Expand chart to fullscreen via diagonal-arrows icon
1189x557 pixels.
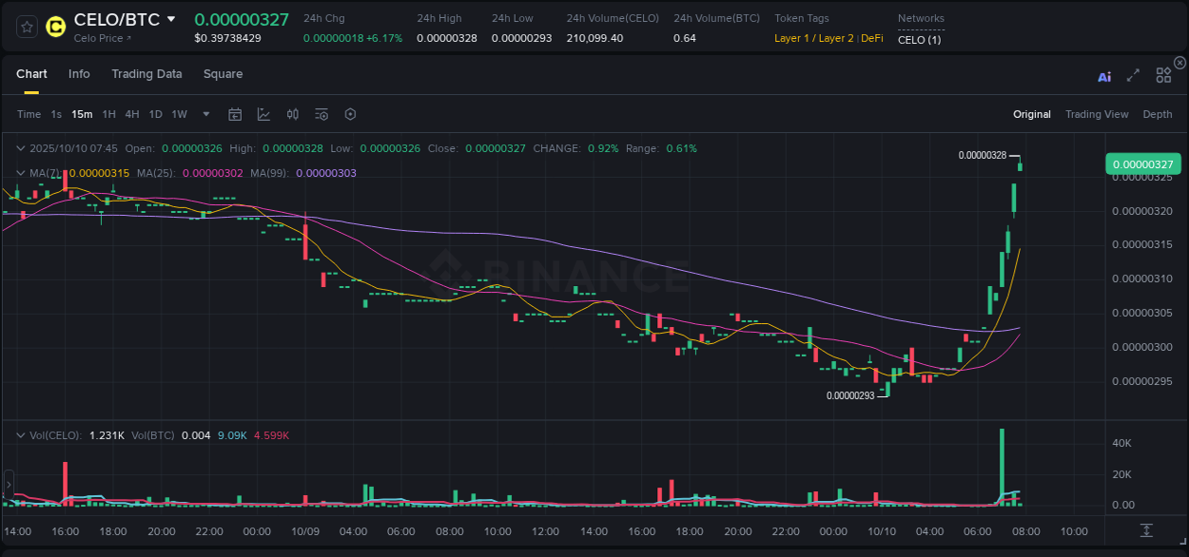[x=1133, y=76]
